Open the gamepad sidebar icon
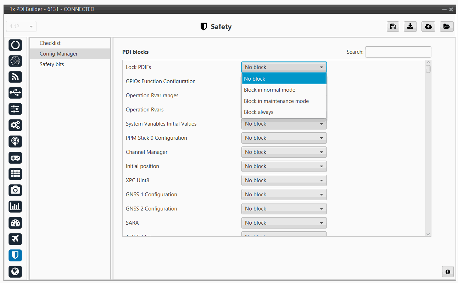Viewport: 458px width, 283px height. click(15, 157)
